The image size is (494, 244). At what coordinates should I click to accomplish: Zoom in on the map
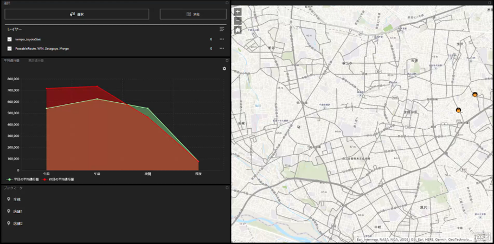tap(238, 12)
